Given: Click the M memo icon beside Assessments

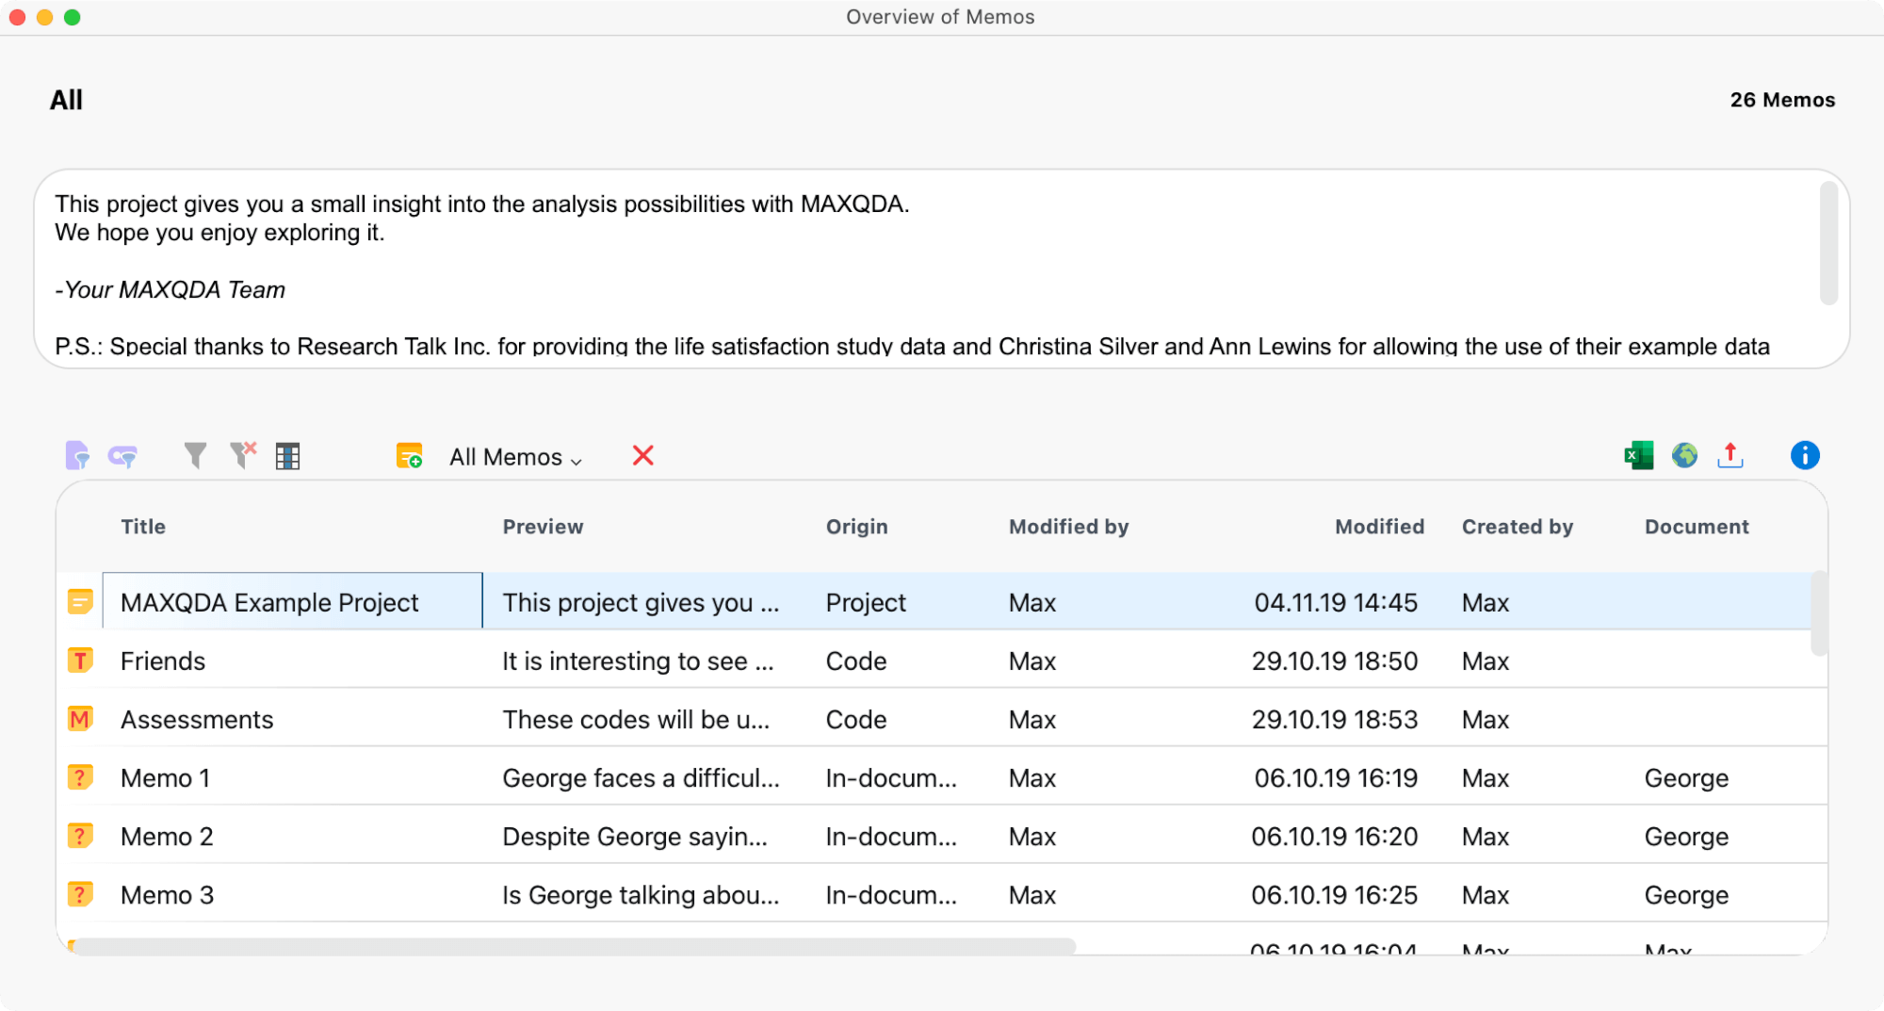Looking at the screenshot, I should 80,718.
